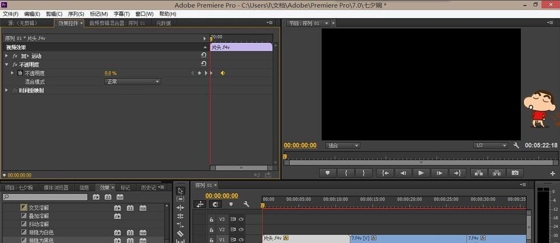This screenshot has height=243, width=560.
Task: Click Go to In point button
Action: [x=384, y=173]
